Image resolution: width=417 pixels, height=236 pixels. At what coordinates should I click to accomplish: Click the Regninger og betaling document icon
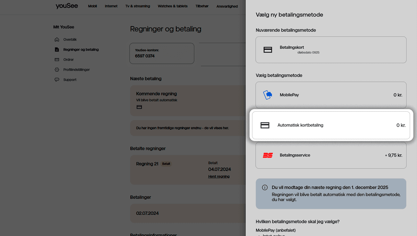tap(57, 50)
